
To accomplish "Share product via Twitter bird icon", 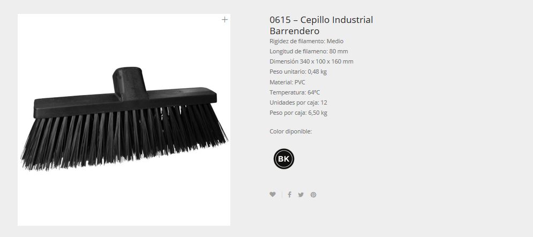I will [301, 195].
